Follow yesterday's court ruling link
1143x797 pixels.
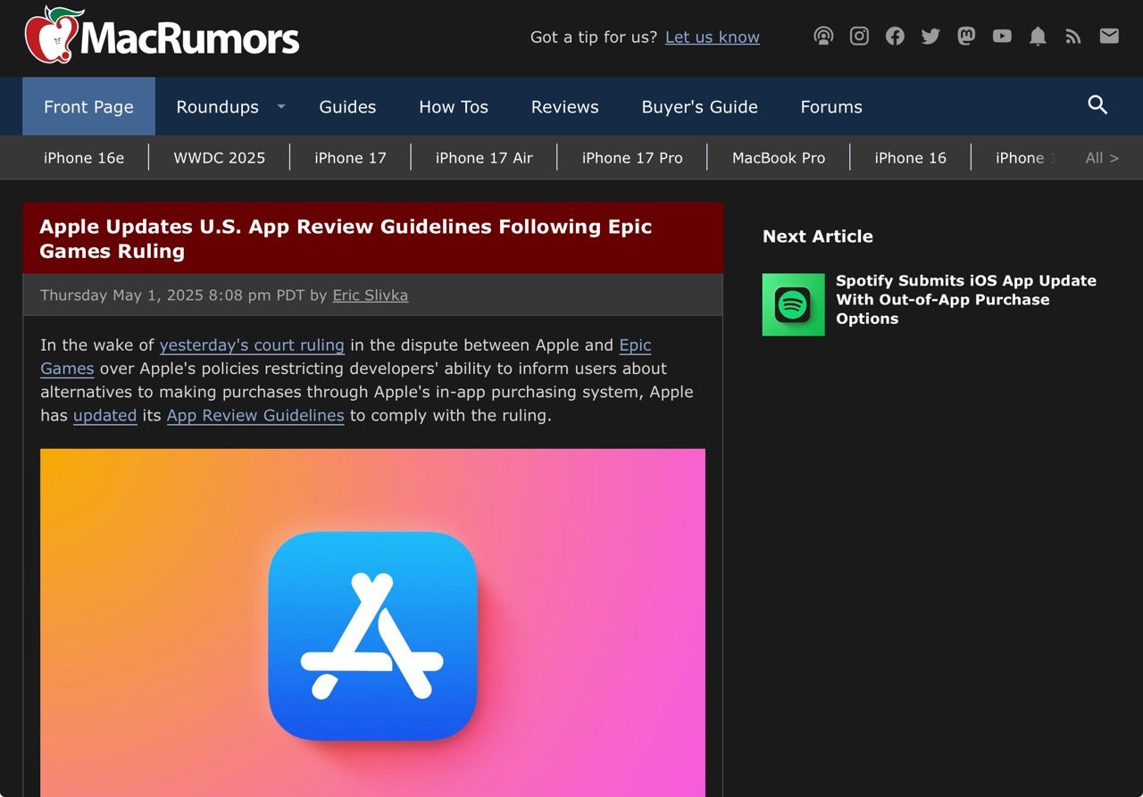click(252, 345)
